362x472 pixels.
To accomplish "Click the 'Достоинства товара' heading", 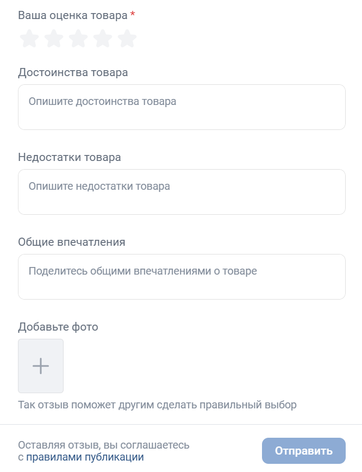I will point(73,72).
